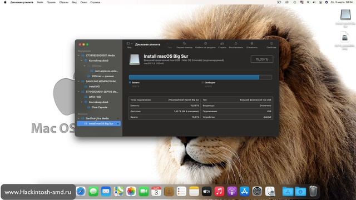Screen dimensions: 356x200
Task: Open FaceTime from the Dock
Action: tap(144, 191)
